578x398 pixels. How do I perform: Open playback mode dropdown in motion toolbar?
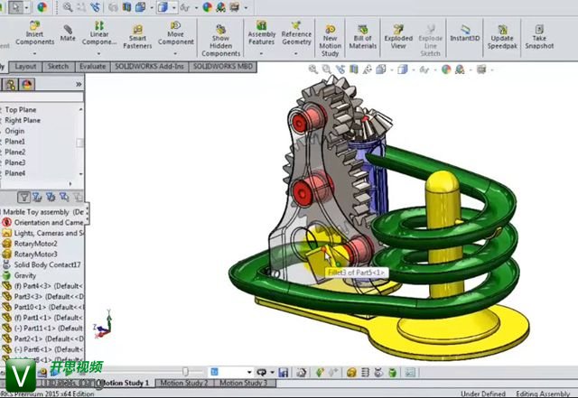272,373
